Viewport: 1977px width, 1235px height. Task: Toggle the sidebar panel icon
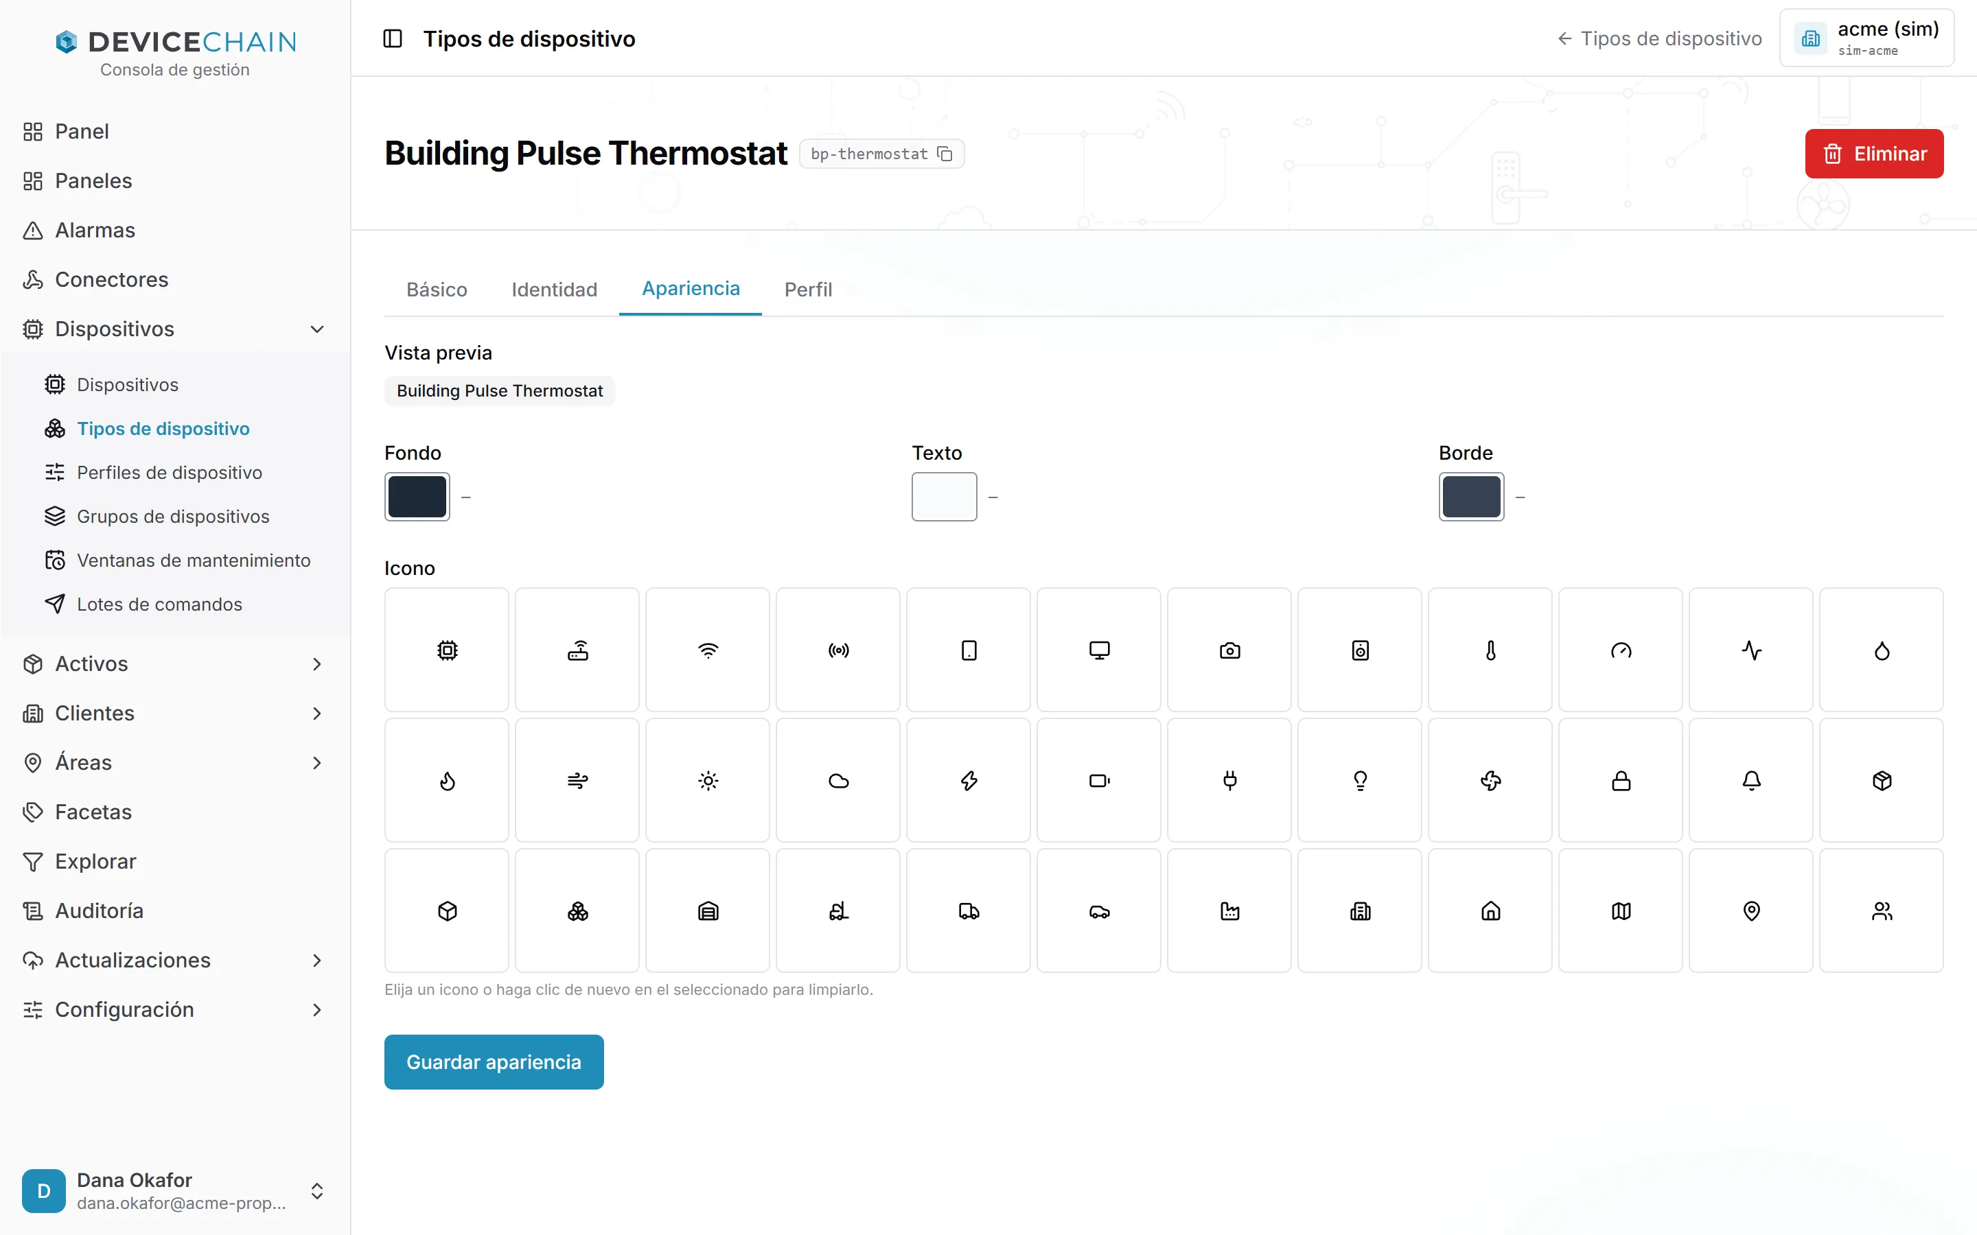pyautogui.click(x=393, y=38)
